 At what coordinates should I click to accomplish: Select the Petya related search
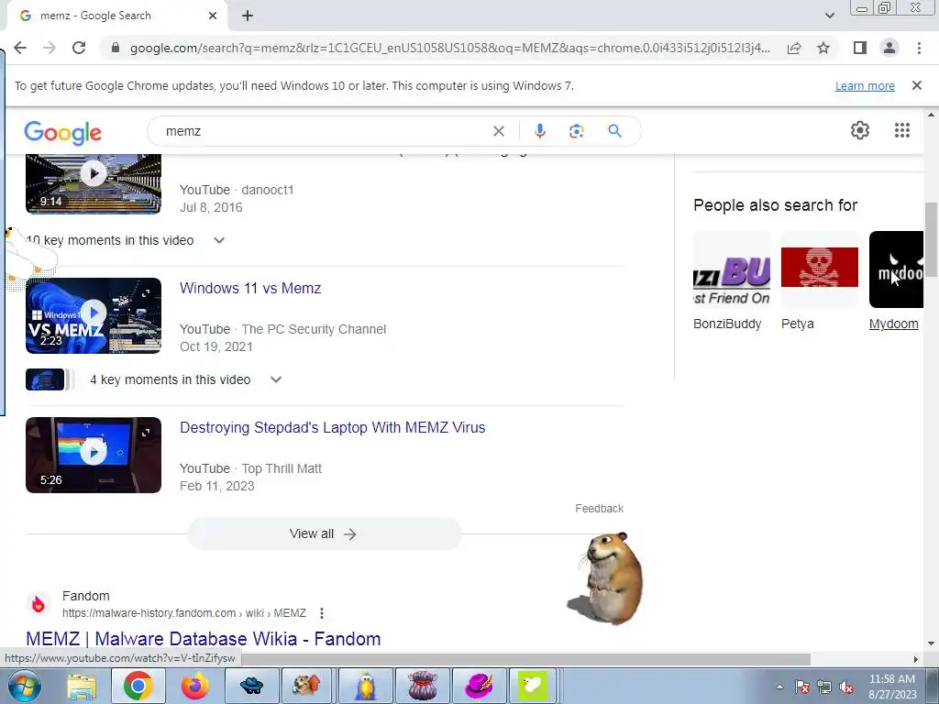pyautogui.click(x=819, y=280)
